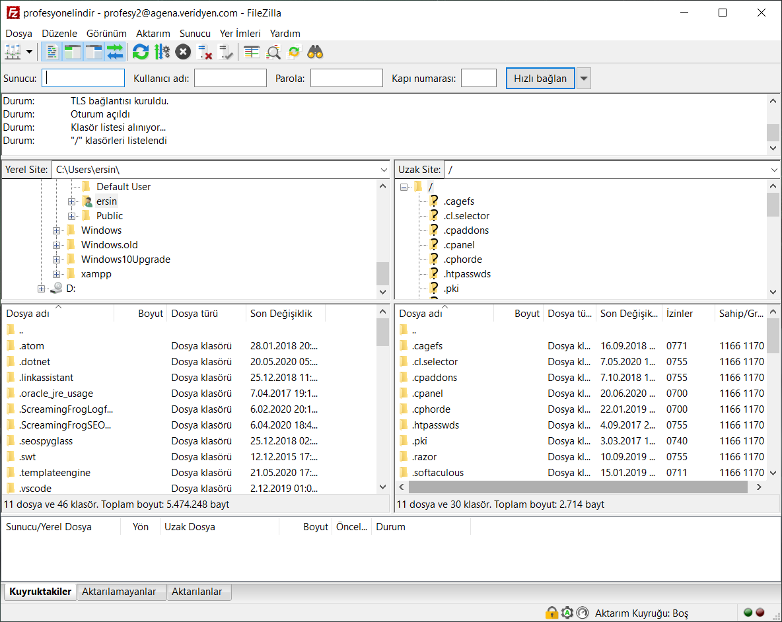This screenshot has height=622, width=782.
Task: Select the .atom local folder
Action: coord(32,346)
